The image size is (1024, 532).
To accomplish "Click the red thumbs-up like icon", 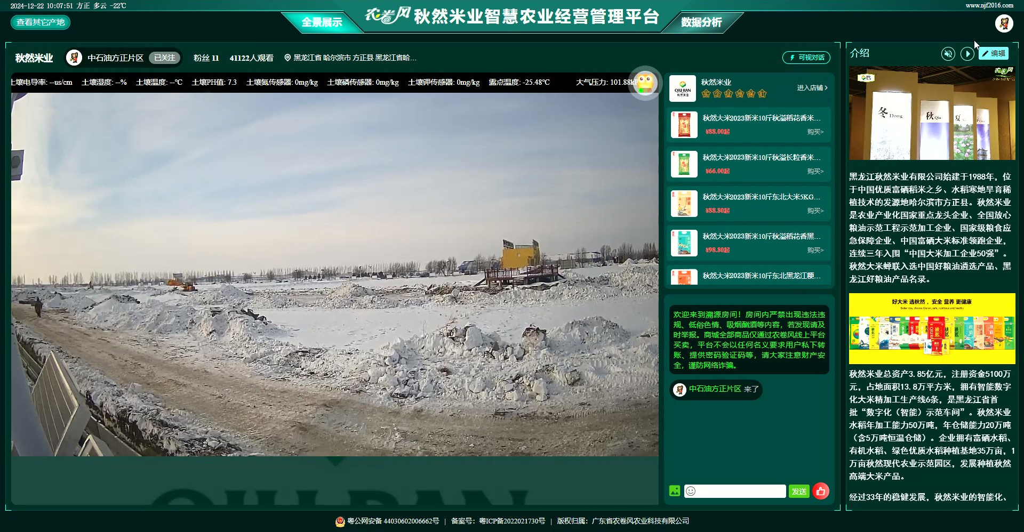I will tap(821, 491).
